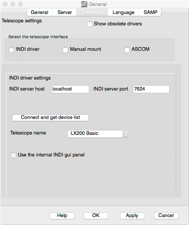The image size is (189, 225).
Task: Enable Show obsolete drivers checkbox
Action: point(90,24)
